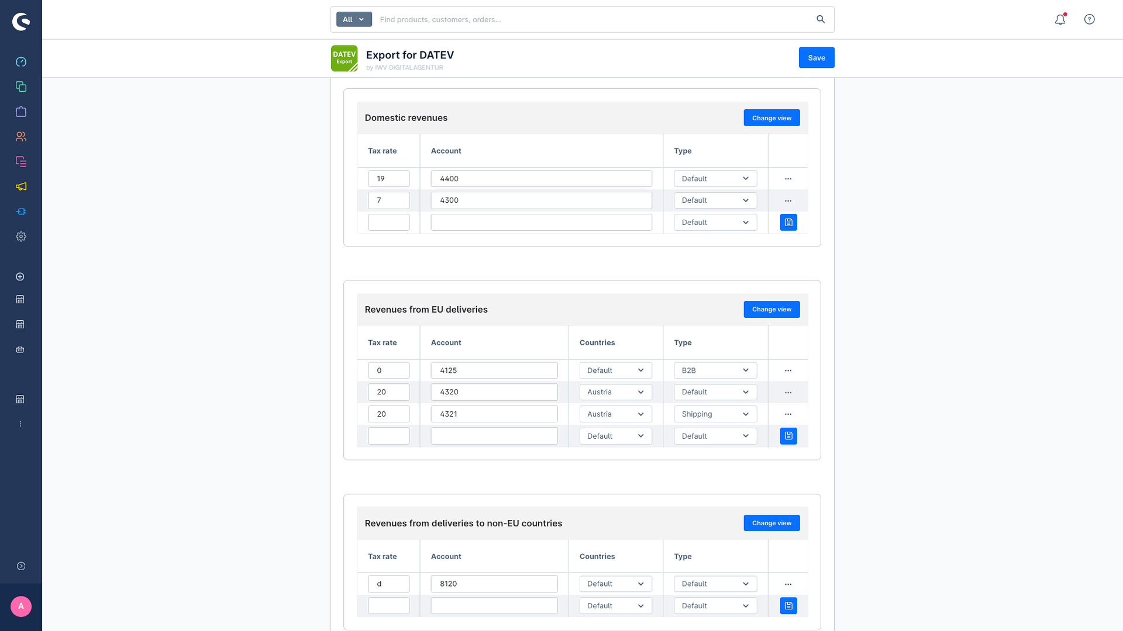Open Countries dropdown for account 8120
The height and width of the screenshot is (631, 1123).
(615, 584)
